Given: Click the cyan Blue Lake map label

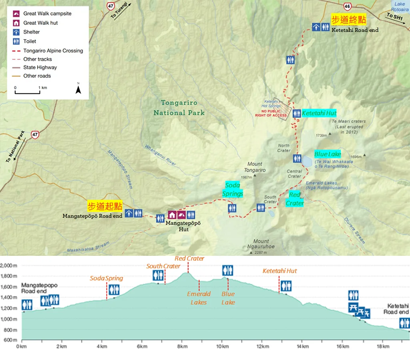Looking at the screenshot, I should 328,154.
